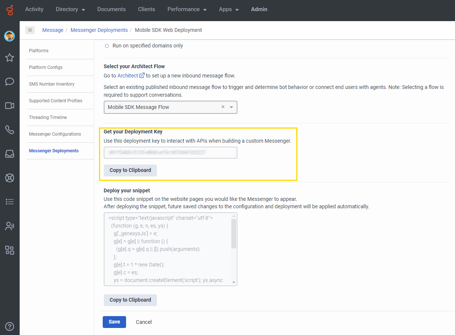Select 'Run on specified domains only'
Viewport: 455px width, 335px height.
click(x=107, y=46)
